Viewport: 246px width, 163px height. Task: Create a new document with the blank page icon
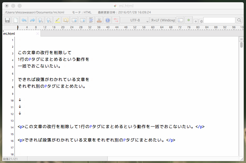(15, 20)
